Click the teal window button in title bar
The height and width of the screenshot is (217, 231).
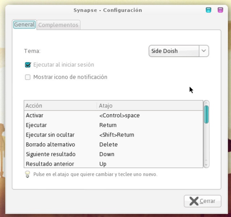(208, 10)
